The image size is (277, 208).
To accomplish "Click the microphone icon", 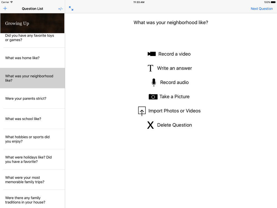I will [x=154, y=82].
